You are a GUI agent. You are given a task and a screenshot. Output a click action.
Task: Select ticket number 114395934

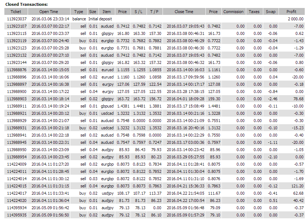pos(17,208)
